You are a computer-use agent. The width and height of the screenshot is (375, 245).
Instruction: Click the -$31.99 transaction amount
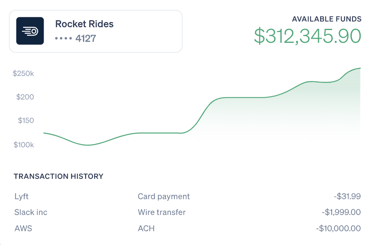click(347, 197)
